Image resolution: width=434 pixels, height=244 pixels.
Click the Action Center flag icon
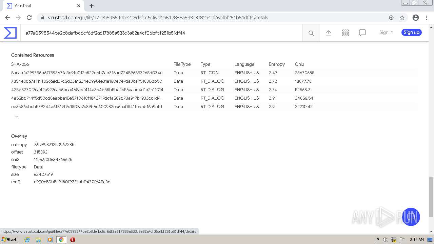pyautogui.click(x=402, y=240)
